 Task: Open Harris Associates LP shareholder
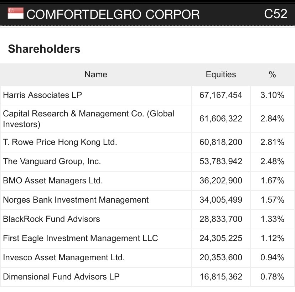(x=42, y=95)
